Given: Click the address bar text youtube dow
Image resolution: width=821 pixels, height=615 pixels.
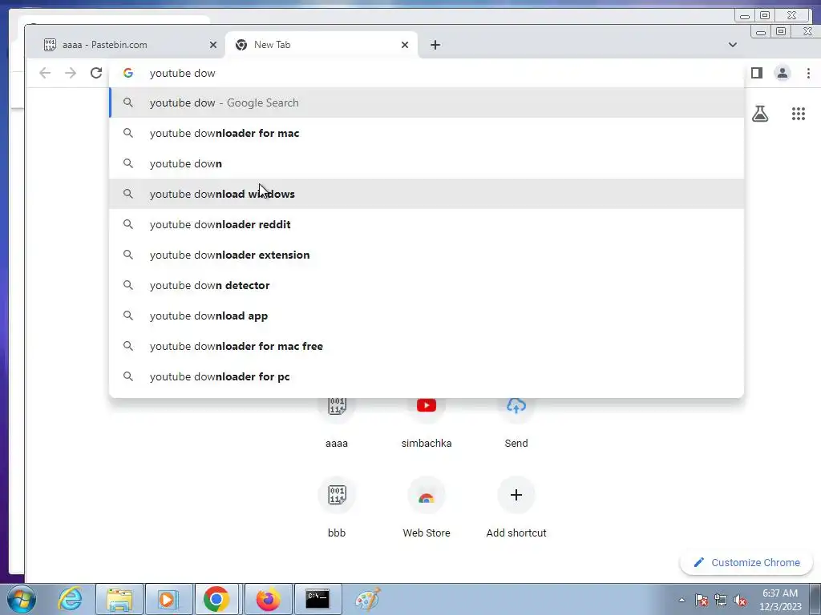Looking at the screenshot, I should 182,73.
